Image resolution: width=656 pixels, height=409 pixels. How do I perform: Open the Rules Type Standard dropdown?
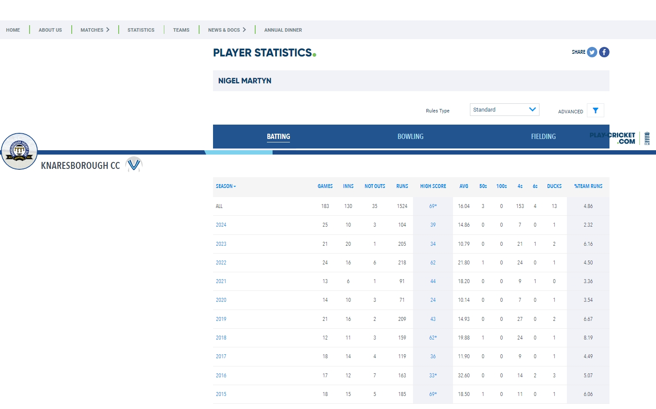click(504, 110)
